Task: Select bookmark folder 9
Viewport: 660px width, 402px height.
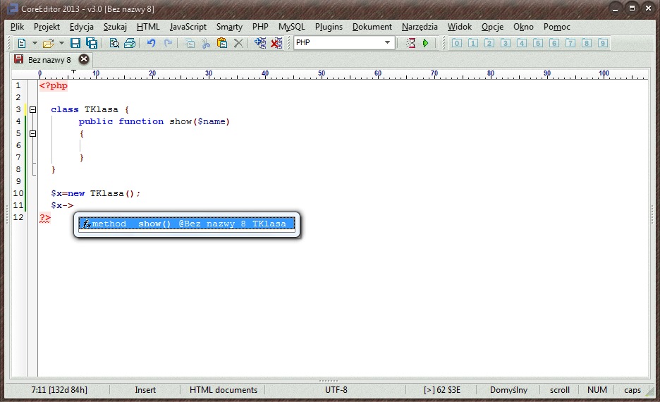Action: (x=603, y=43)
